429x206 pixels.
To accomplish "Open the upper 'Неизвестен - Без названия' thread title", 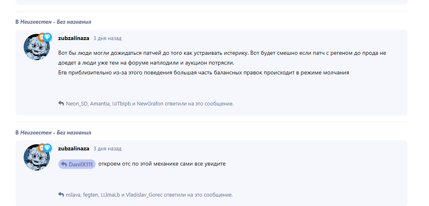I will tap(56, 22).
